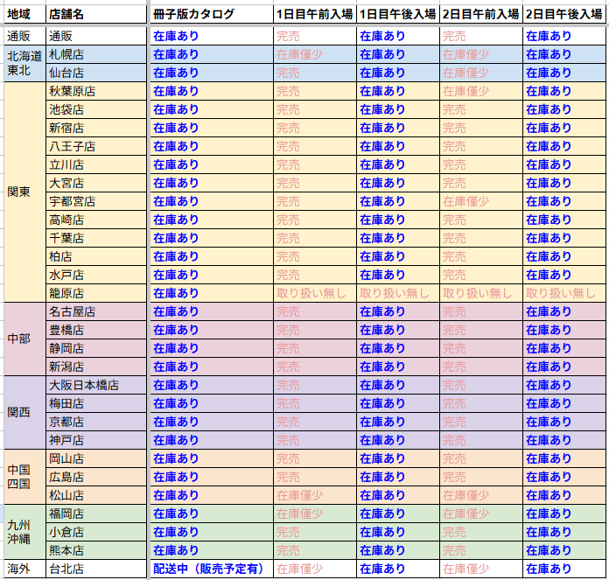609x580 pixels.
Task: Click the 静岡店 store name cell
Action: [x=96, y=349]
